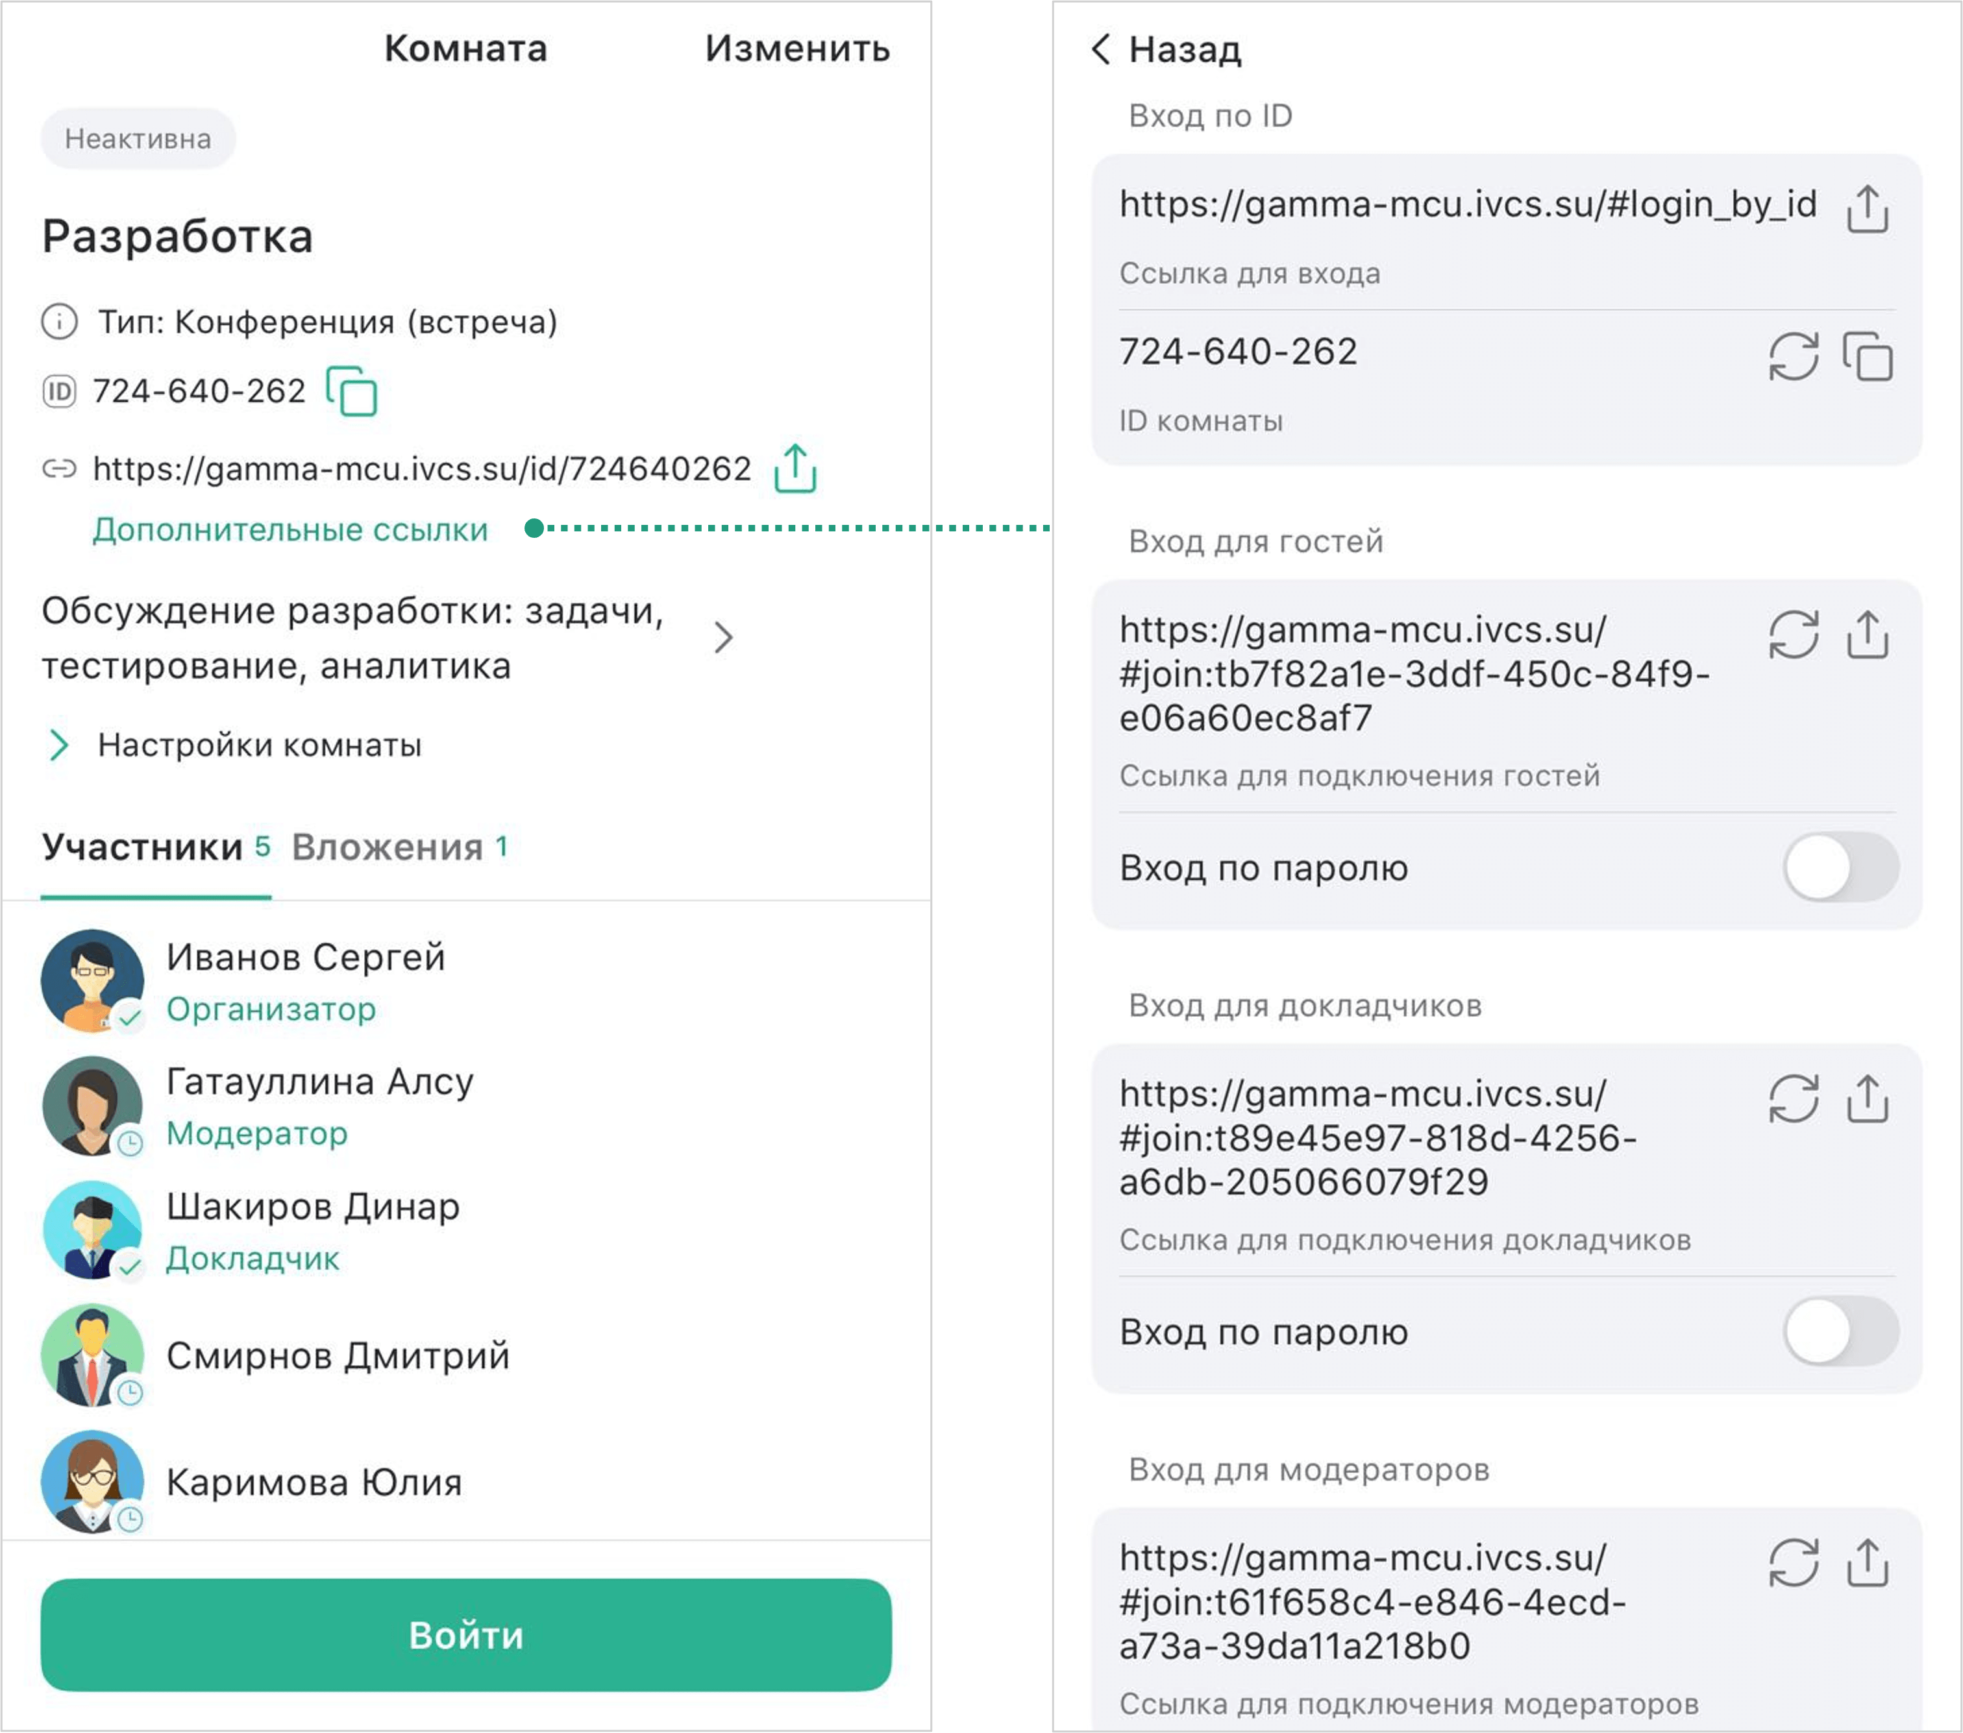Regenerate the guest join link
The height and width of the screenshot is (1733, 1963).
[x=1793, y=635]
